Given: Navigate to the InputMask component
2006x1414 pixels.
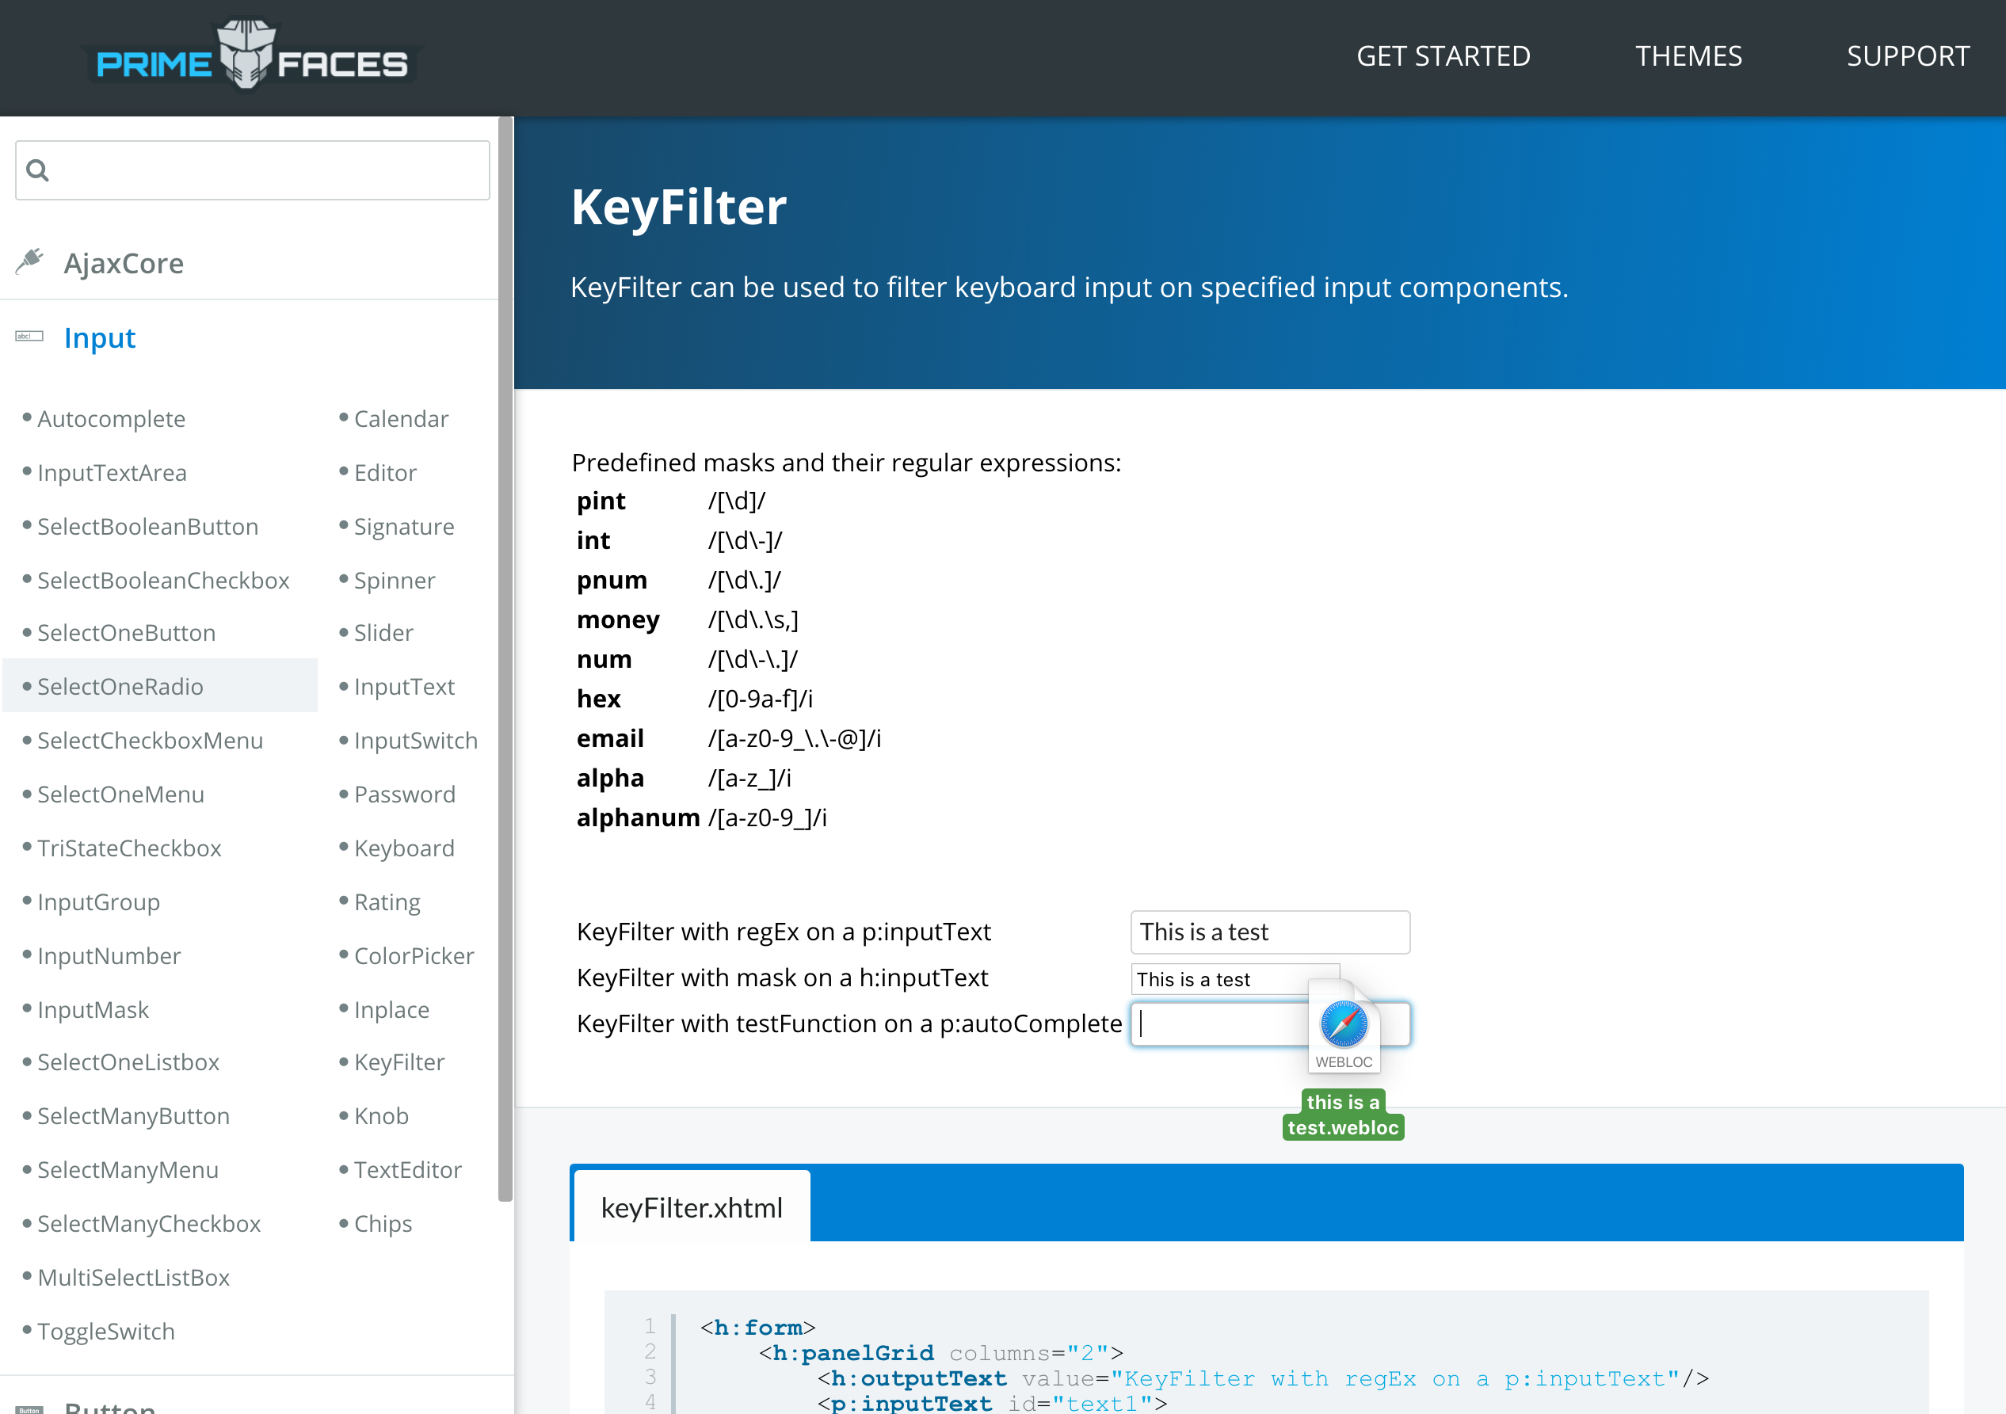Looking at the screenshot, I should [93, 1008].
